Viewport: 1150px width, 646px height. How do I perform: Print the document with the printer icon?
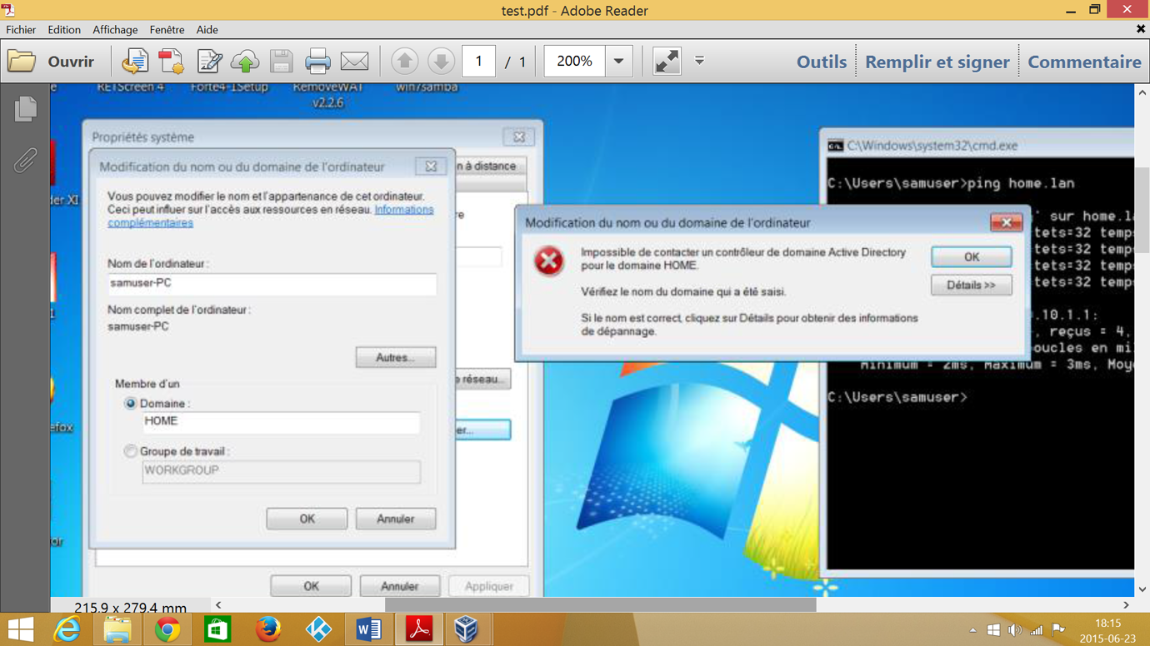317,62
